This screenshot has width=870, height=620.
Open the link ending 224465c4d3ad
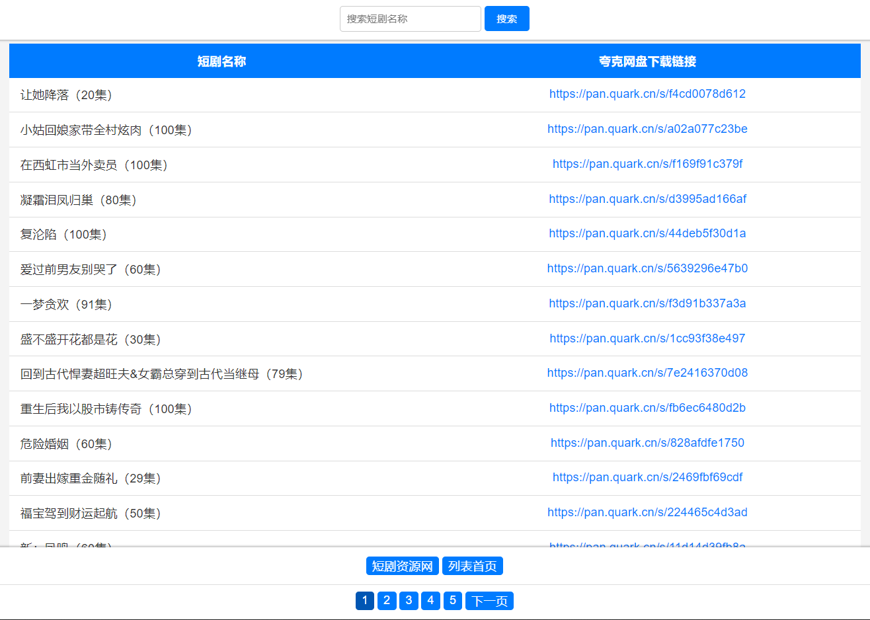pyautogui.click(x=647, y=512)
